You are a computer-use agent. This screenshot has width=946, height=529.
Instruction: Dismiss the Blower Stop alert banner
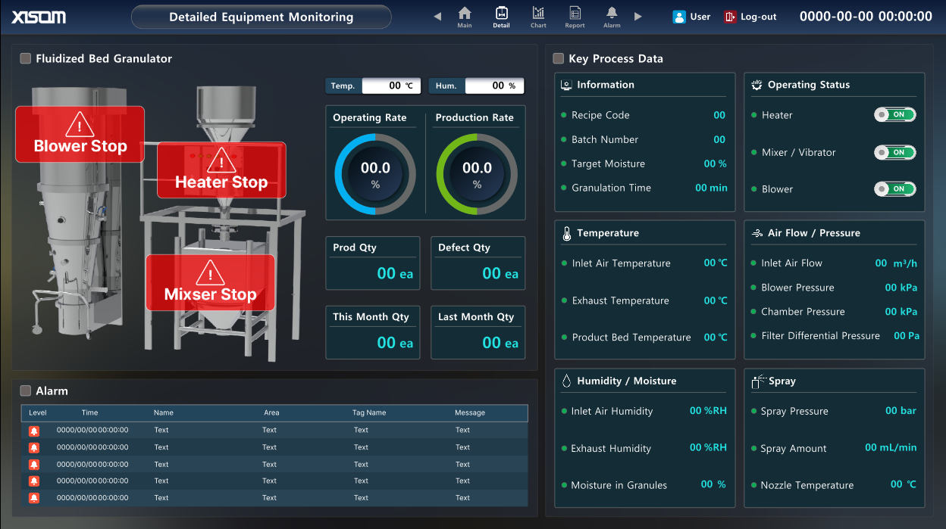point(79,133)
